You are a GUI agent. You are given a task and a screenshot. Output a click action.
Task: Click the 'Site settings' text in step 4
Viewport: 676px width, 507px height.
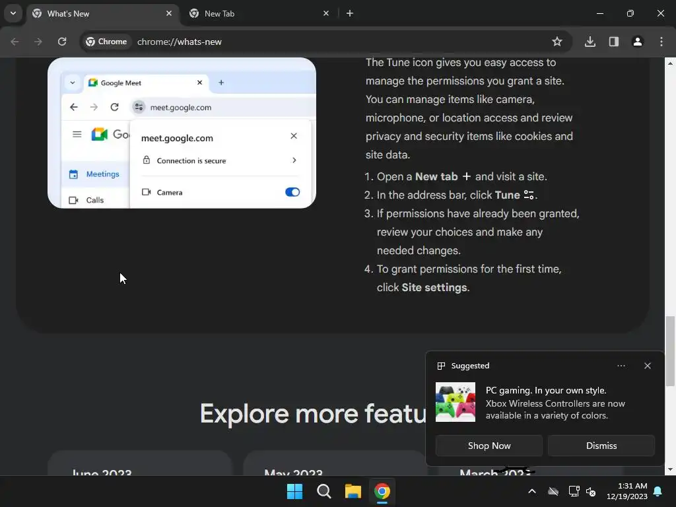(x=434, y=288)
